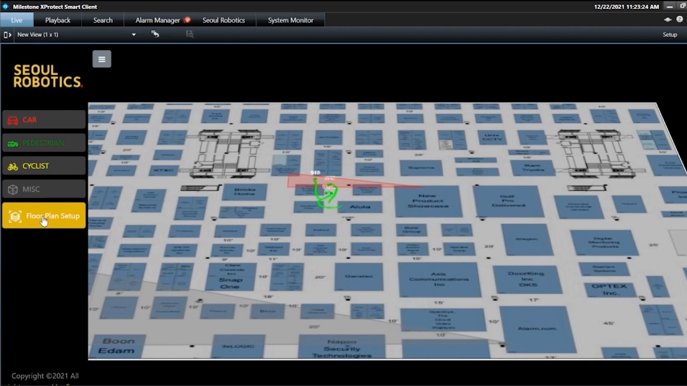Open the hamburger menu above the map
687x386 pixels.
[102, 59]
